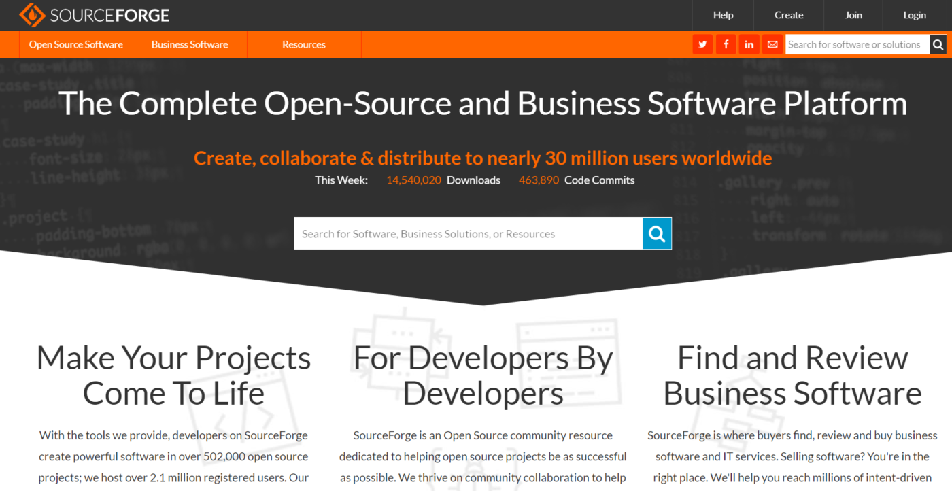Click the email newsletter envelope icon

tap(772, 44)
